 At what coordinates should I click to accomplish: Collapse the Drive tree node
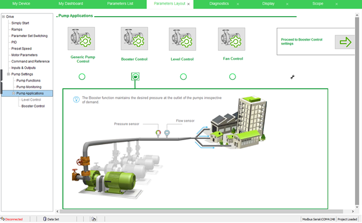[3, 17]
